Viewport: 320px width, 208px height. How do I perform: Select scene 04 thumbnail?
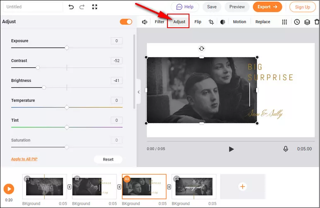[194, 186]
